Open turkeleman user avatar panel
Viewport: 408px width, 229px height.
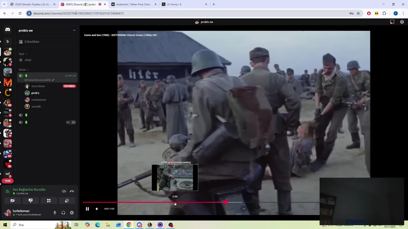[x=8, y=213]
